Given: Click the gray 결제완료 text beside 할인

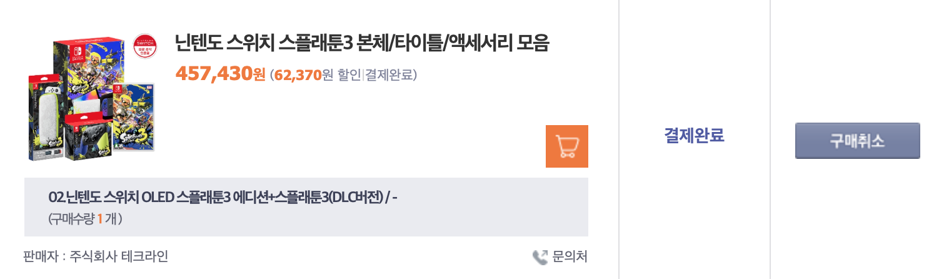Looking at the screenshot, I should click(x=391, y=76).
